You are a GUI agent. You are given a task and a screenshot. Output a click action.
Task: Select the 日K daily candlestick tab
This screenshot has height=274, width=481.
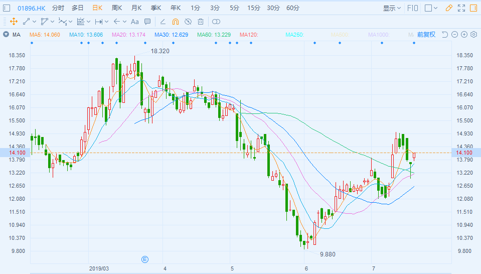click(97, 8)
